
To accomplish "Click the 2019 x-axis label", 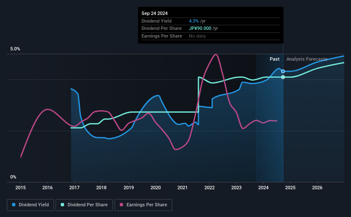I will tap(129, 188).
